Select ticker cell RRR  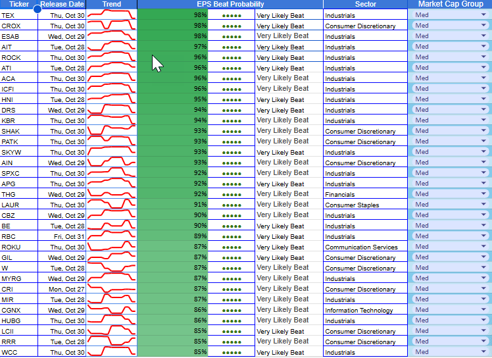coord(19,342)
